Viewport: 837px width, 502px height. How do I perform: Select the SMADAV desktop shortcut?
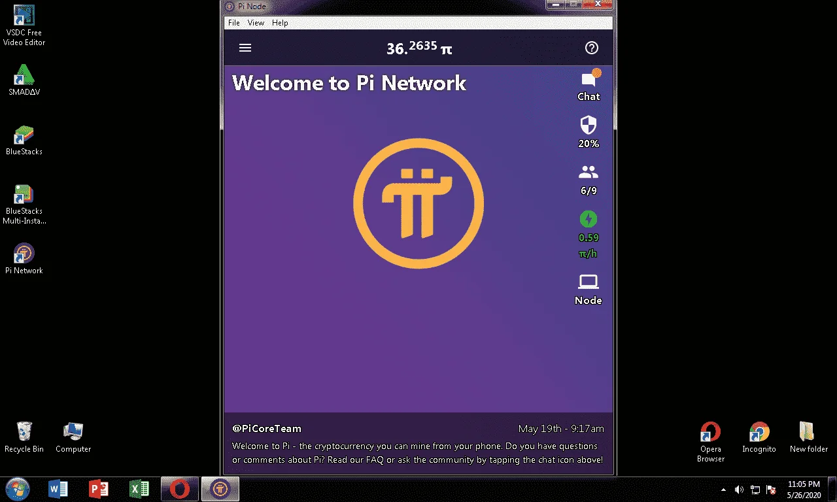(24, 80)
